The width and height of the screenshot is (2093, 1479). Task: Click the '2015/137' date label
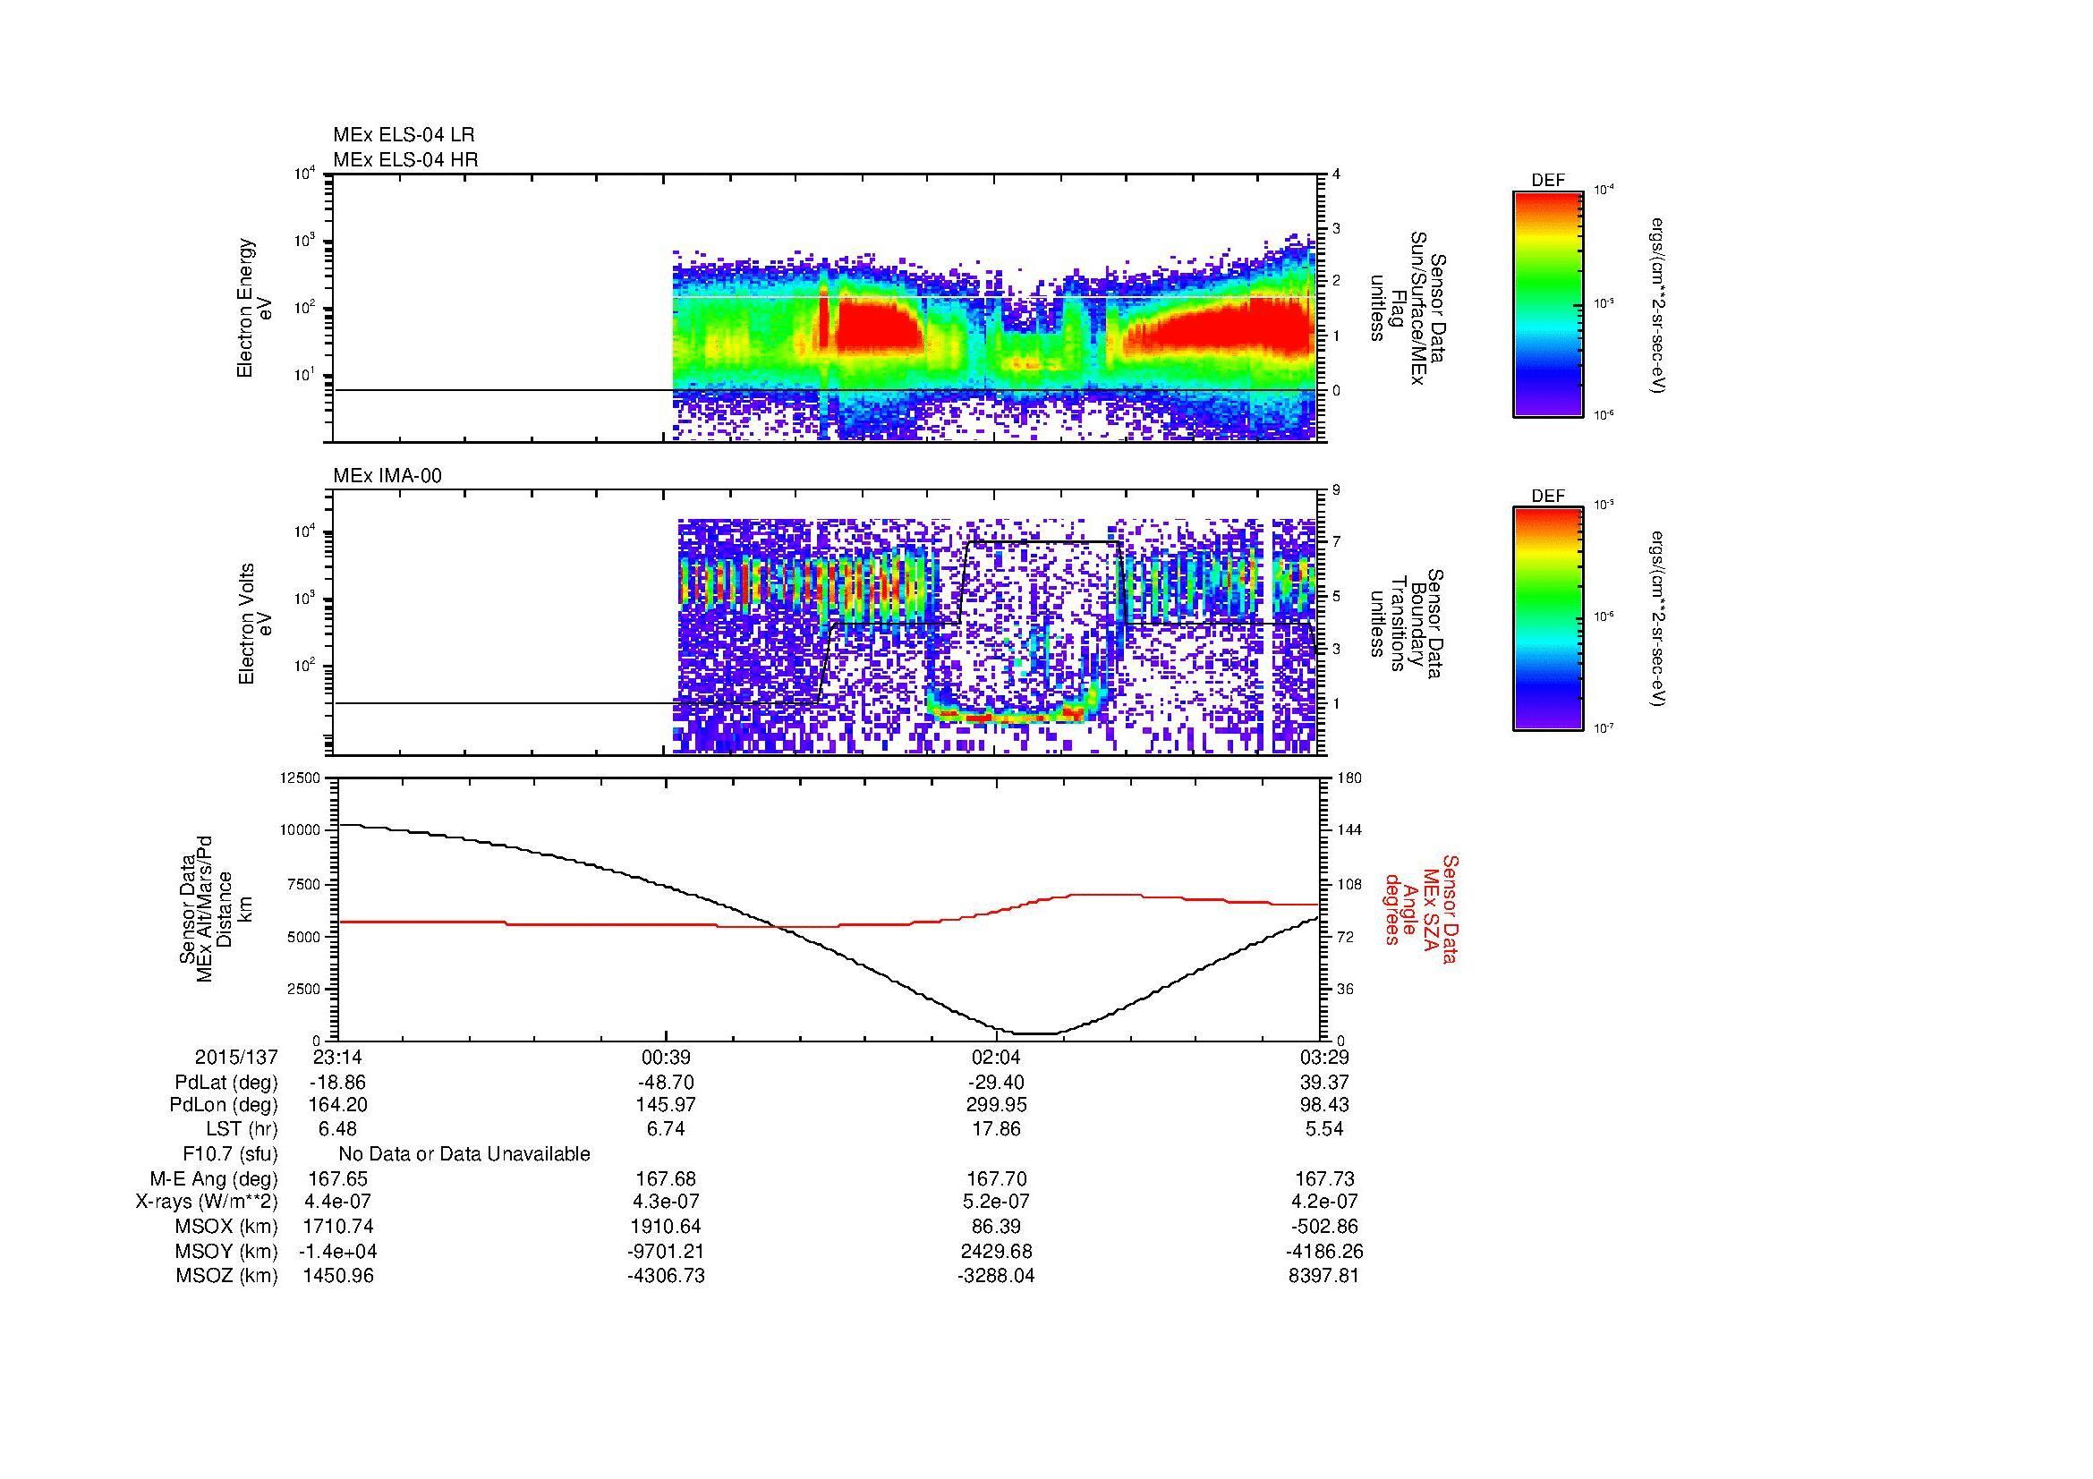tap(236, 1057)
